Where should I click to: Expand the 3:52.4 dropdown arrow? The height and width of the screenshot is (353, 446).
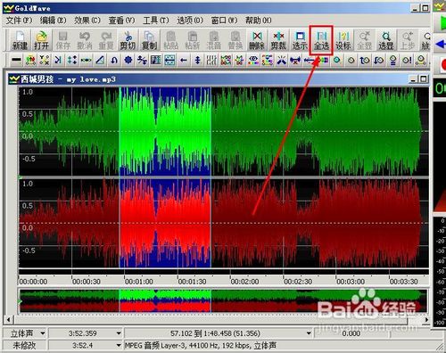tap(119, 345)
